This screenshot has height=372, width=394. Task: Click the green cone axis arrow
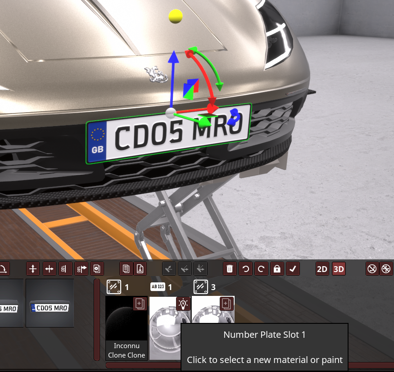204,122
